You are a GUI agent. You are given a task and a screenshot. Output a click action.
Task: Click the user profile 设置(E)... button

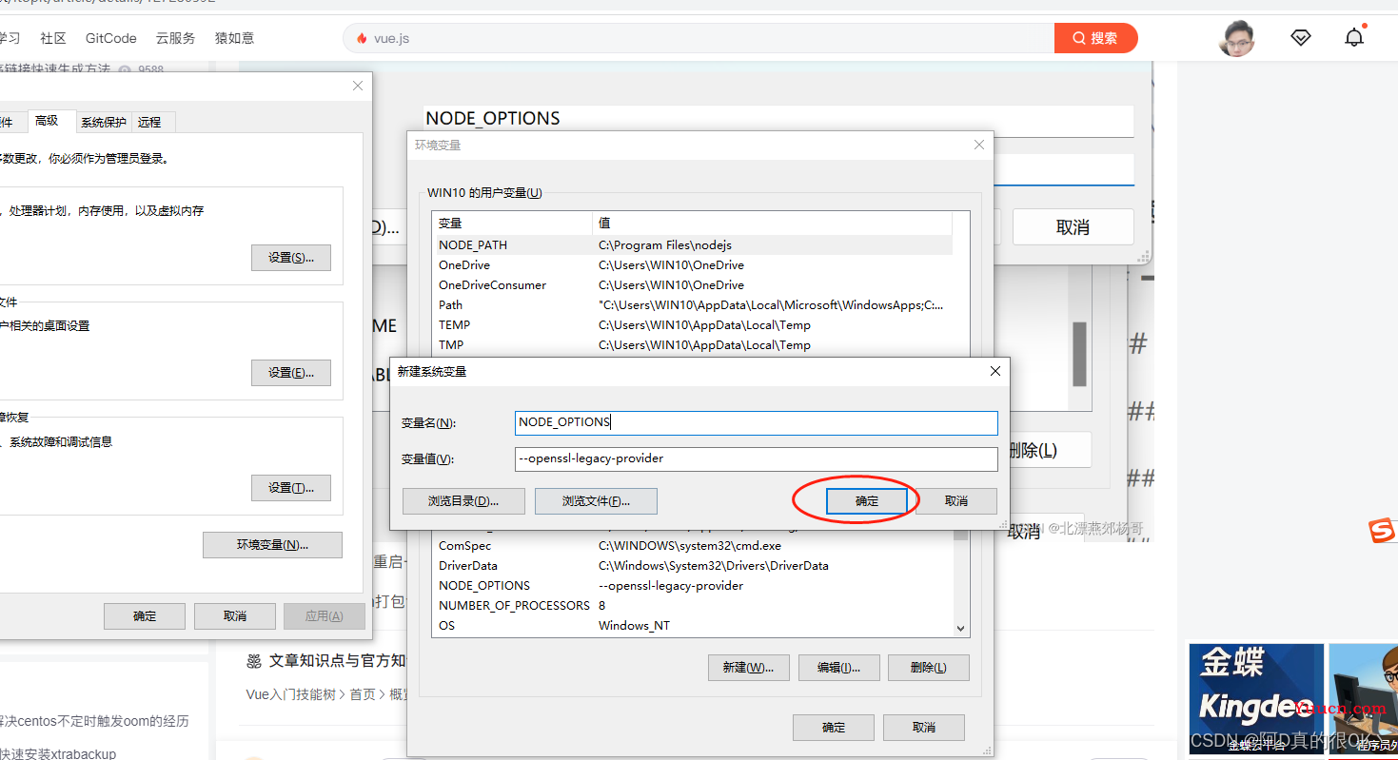coord(291,373)
